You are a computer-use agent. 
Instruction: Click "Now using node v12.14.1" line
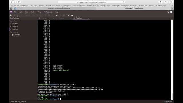pyautogui.click(x=53, y=94)
